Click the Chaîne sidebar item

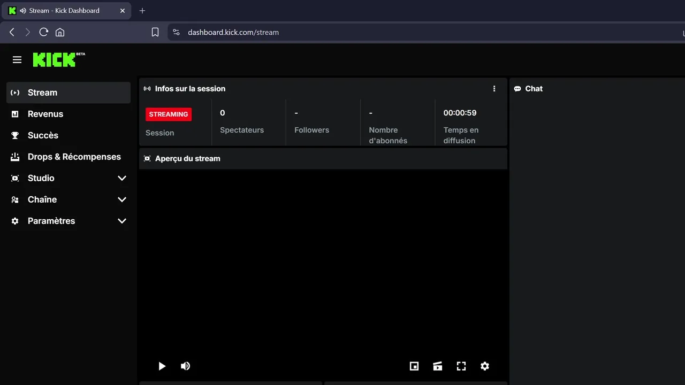click(x=68, y=199)
